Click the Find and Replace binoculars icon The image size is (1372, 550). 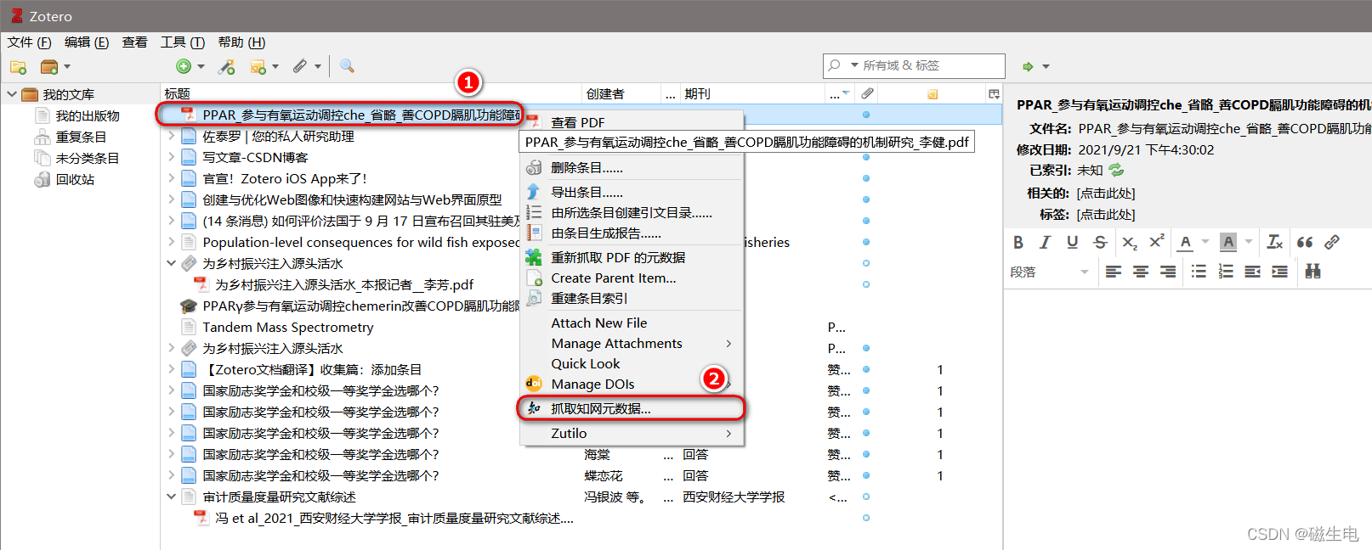pyautogui.click(x=1313, y=272)
